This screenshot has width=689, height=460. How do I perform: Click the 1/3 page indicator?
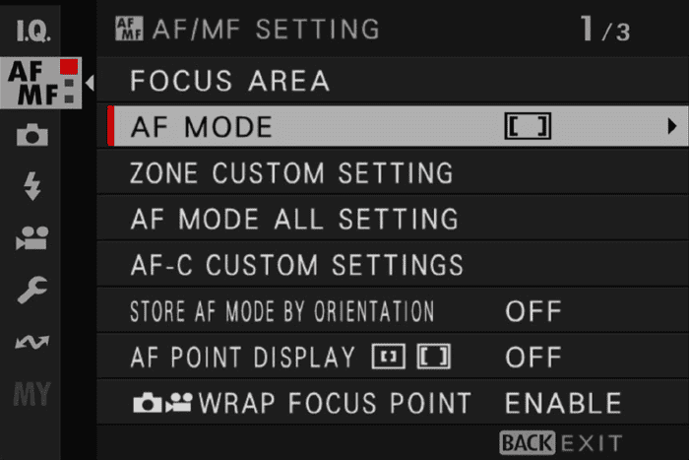(x=605, y=30)
